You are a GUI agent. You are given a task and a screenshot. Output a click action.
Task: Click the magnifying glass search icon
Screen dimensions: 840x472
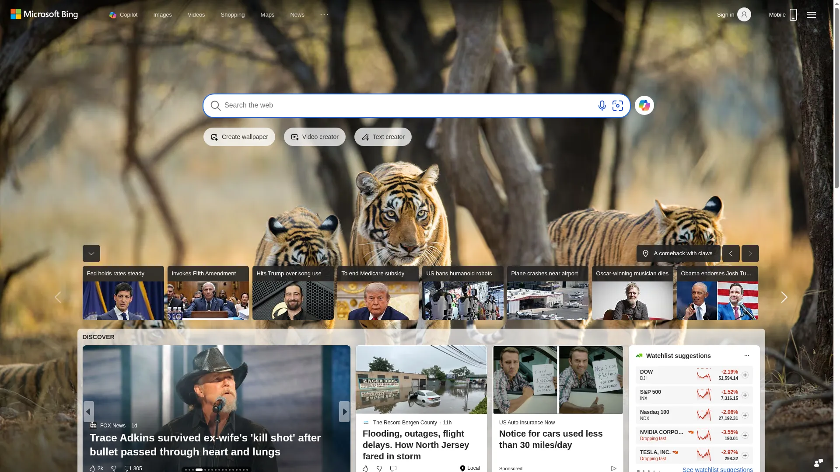click(x=215, y=106)
